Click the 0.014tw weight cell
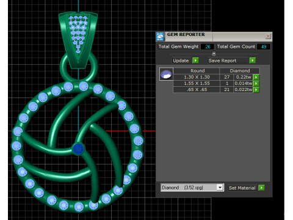Viewport: 293px width, 220px height. pyautogui.click(x=244, y=83)
